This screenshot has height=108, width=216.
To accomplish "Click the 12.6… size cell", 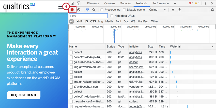I will 152,87.
